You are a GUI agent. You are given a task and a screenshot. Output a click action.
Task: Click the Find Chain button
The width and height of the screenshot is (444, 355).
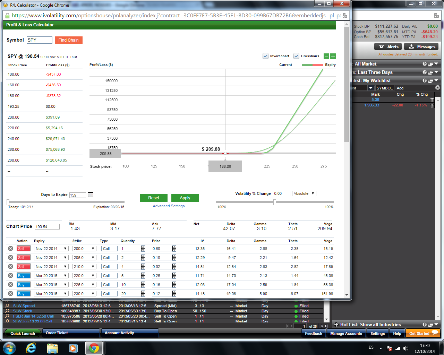tap(68, 40)
